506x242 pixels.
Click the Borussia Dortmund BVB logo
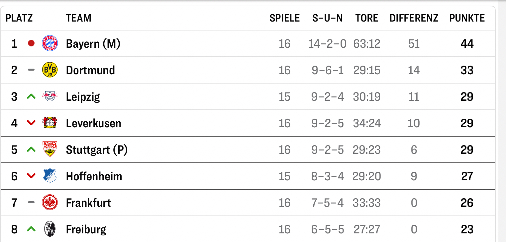click(x=50, y=70)
